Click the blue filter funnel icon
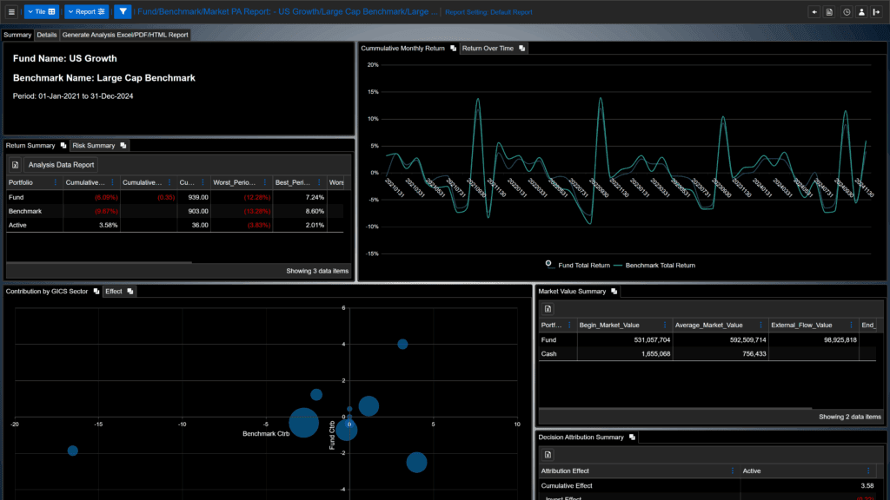The width and height of the screenshot is (890, 500). 123,12
